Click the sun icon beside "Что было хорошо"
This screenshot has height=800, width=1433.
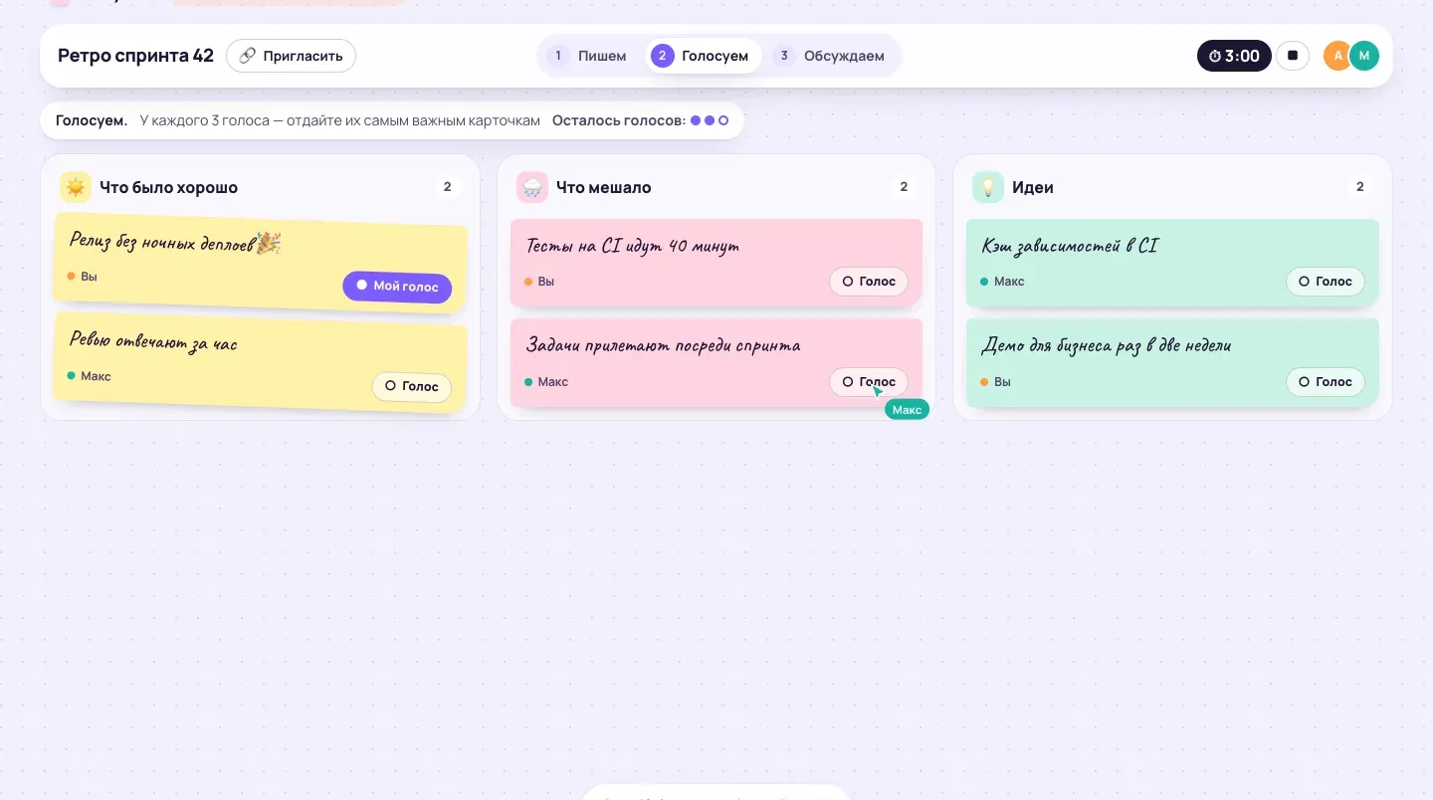(x=76, y=187)
